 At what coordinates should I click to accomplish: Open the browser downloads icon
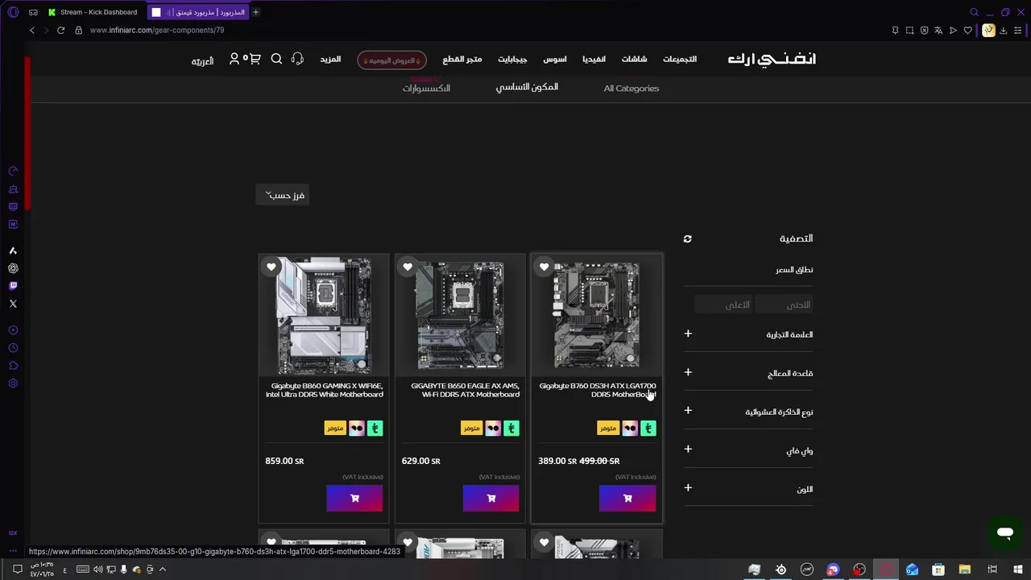click(1003, 31)
